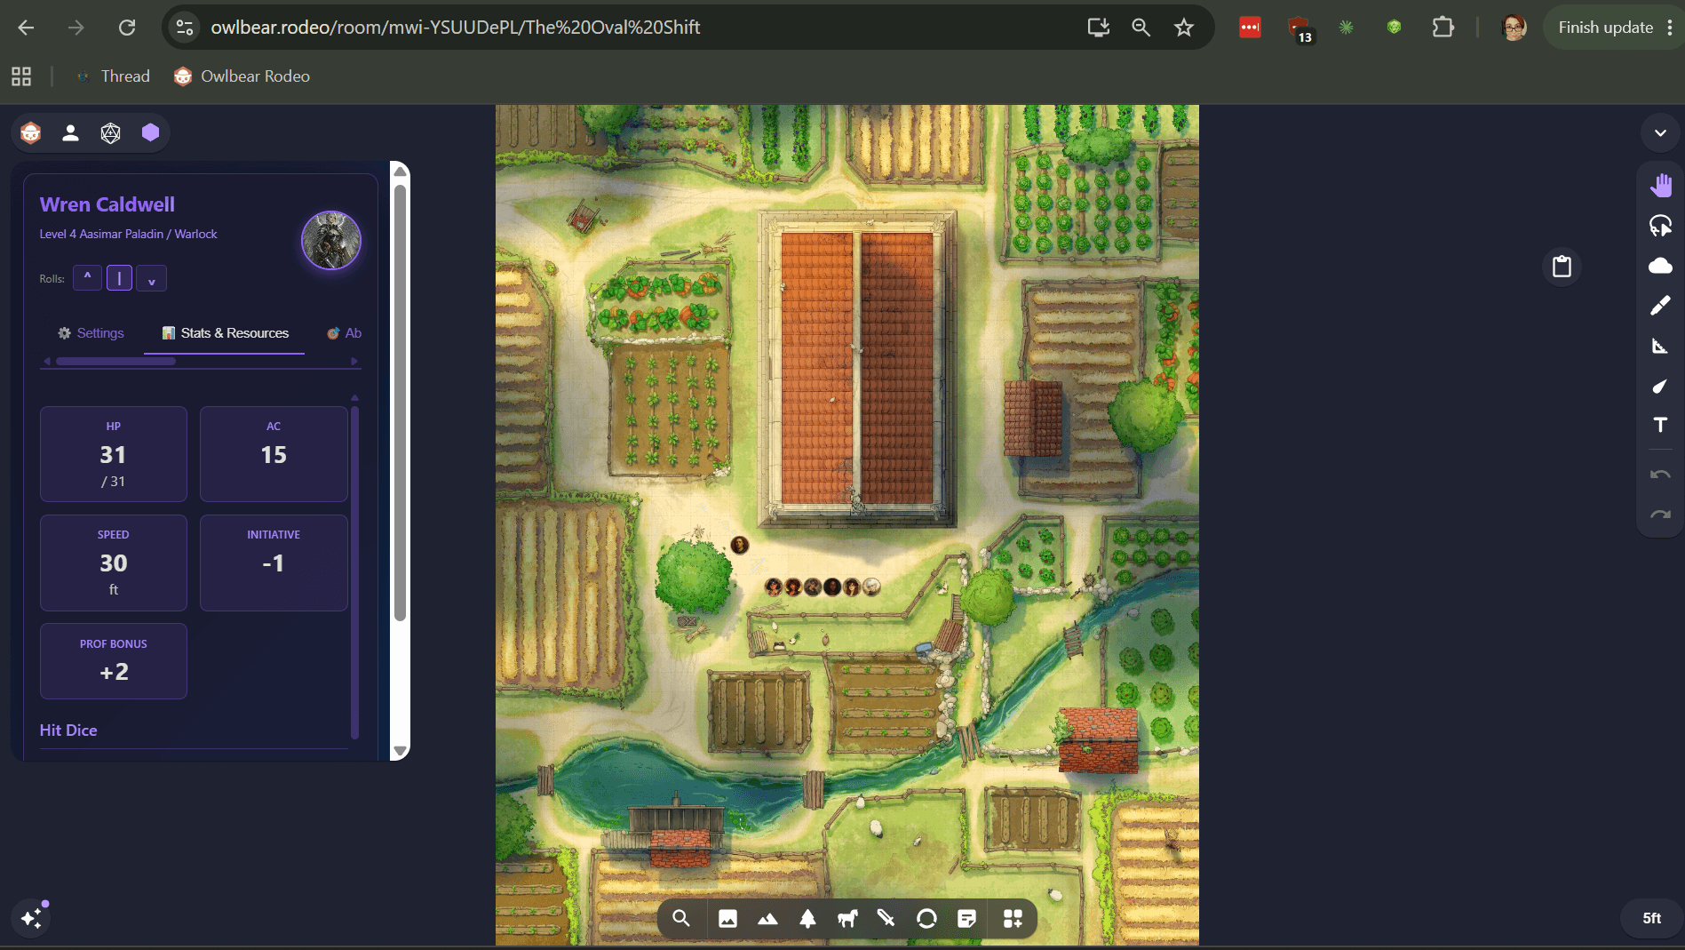The height and width of the screenshot is (950, 1685).
Task: Open the mountains Scenes category in the dock
Action: (767, 919)
